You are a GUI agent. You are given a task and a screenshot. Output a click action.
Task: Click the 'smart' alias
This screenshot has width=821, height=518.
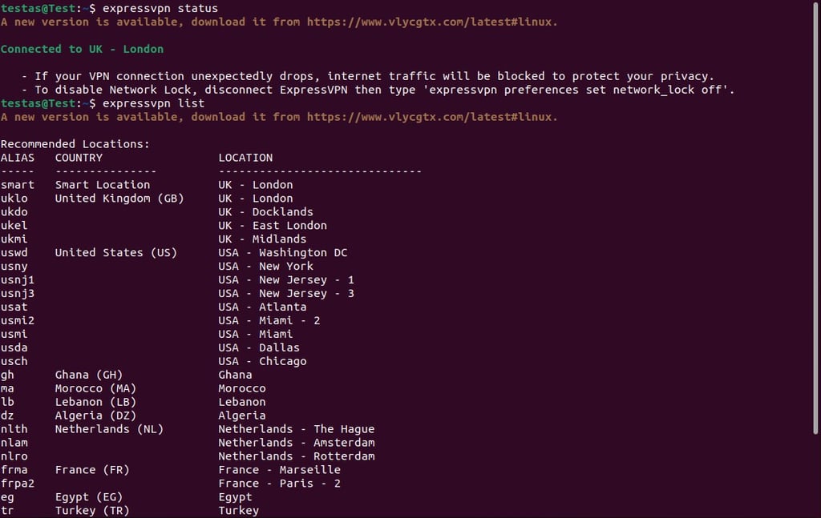click(x=18, y=185)
